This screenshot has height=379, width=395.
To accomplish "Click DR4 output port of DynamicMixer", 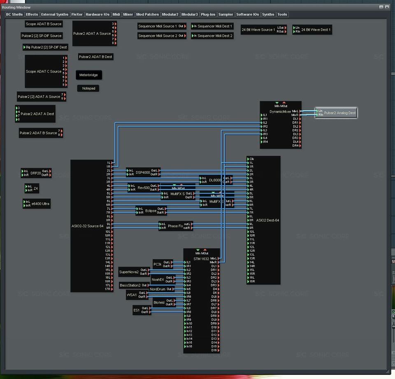I will coord(300,146).
